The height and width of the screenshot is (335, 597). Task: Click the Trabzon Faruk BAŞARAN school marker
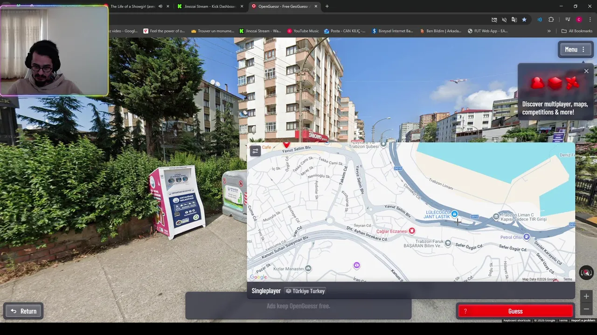click(448, 243)
